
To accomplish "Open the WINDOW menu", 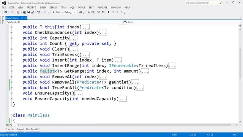I will 116,8.
